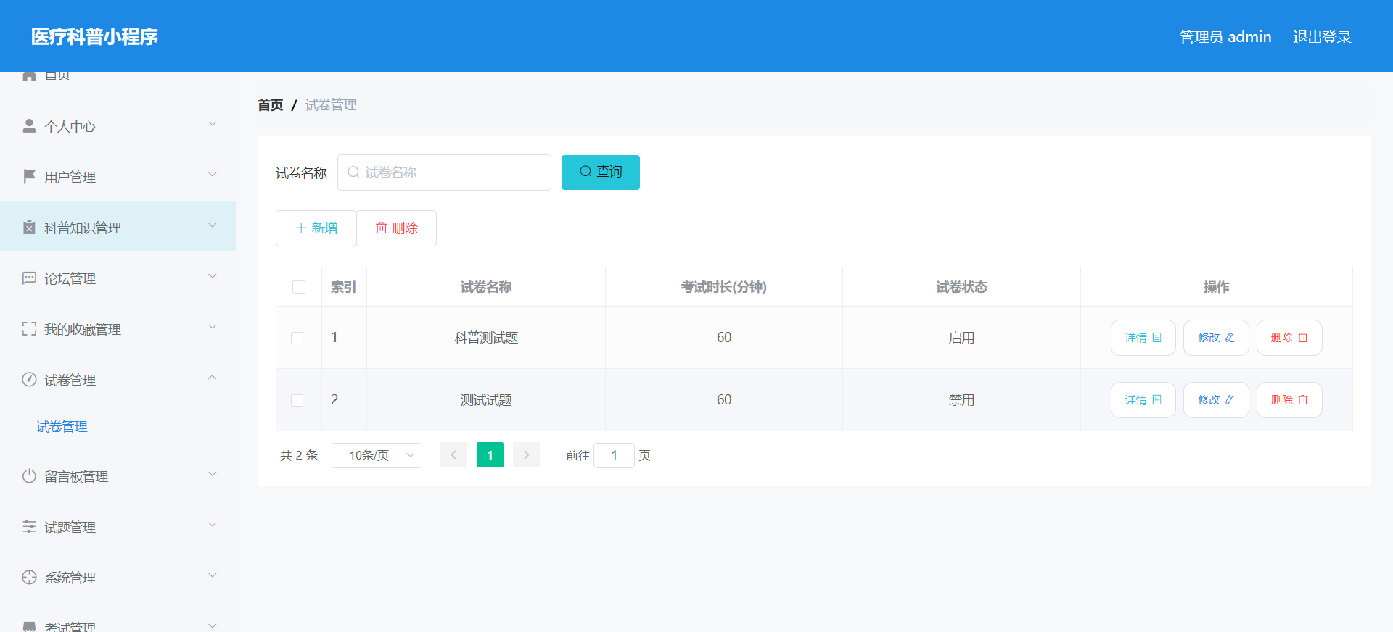Expand the 论坛管理 chevron
The height and width of the screenshot is (632, 1393).
click(x=213, y=276)
